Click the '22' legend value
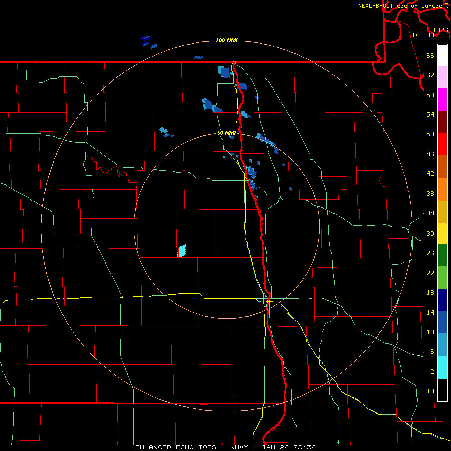Image resolution: width=451 pixels, height=451 pixels. tap(430, 273)
